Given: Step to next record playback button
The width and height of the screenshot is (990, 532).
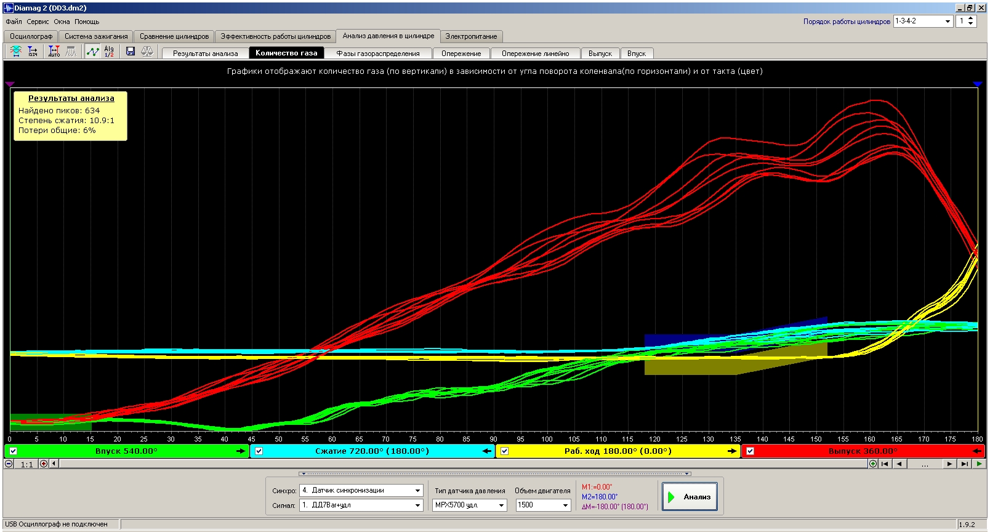Looking at the screenshot, I should click(950, 464).
